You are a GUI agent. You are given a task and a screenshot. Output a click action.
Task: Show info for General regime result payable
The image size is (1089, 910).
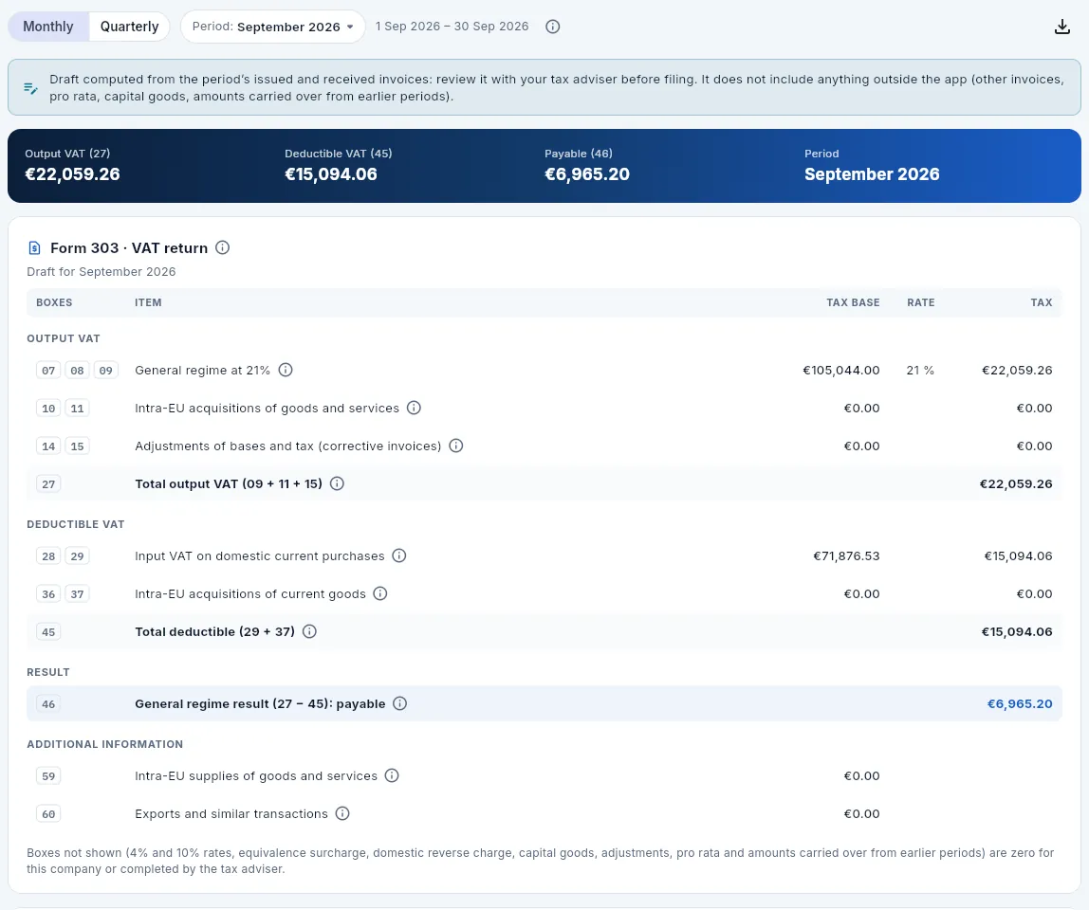point(400,703)
